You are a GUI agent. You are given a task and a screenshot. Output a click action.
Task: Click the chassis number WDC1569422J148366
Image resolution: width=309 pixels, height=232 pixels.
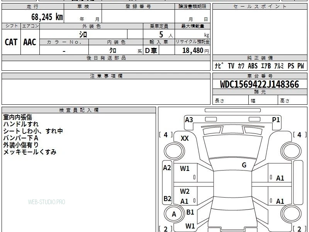tap(260, 84)
